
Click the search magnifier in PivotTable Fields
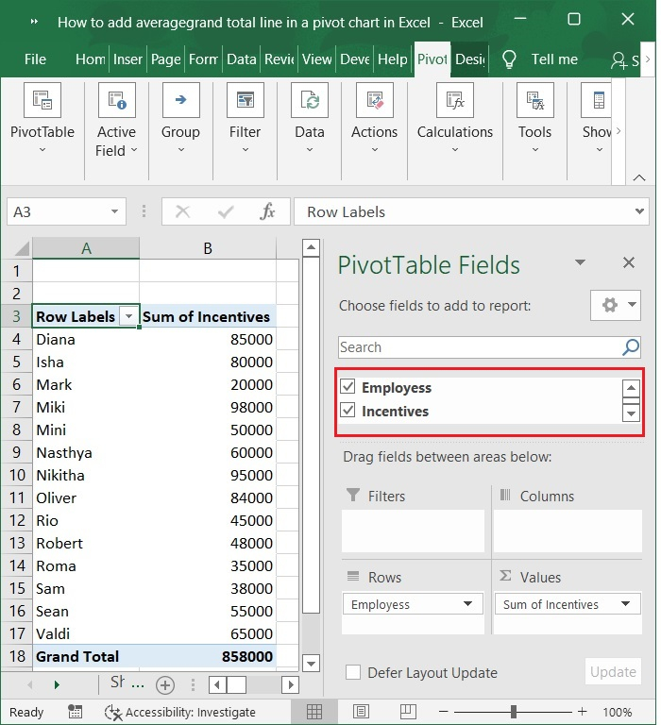(x=631, y=346)
